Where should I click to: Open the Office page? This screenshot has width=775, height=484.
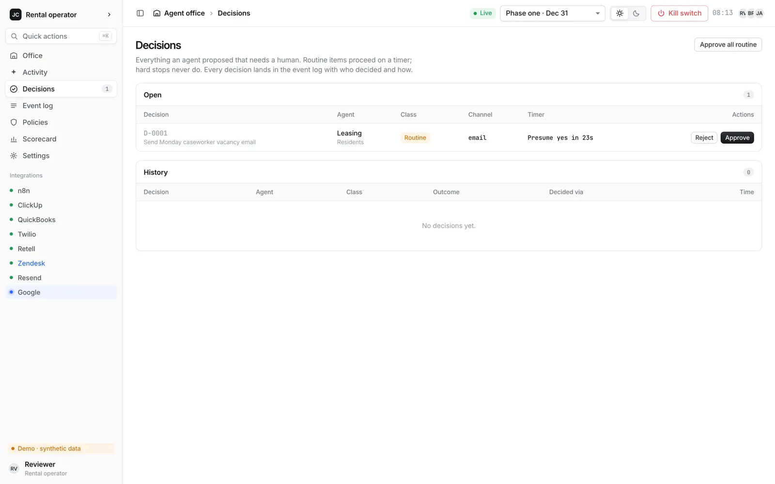(61, 56)
